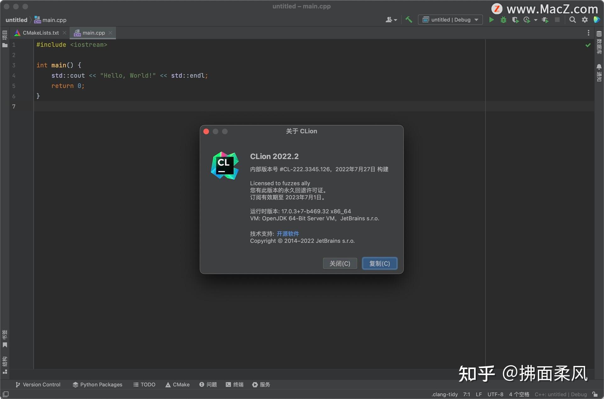Open the 问题 (Problems) tool window
The width and height of the screenshot is (604, 399).
(x=208, y=385)
